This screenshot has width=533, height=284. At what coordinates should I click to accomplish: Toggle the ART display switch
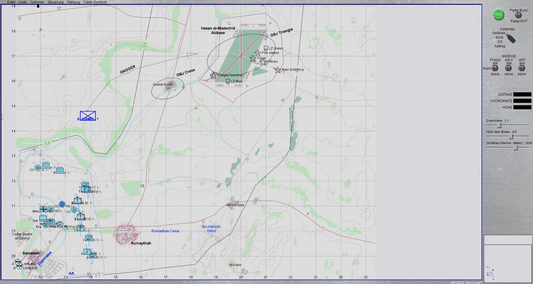522,68
